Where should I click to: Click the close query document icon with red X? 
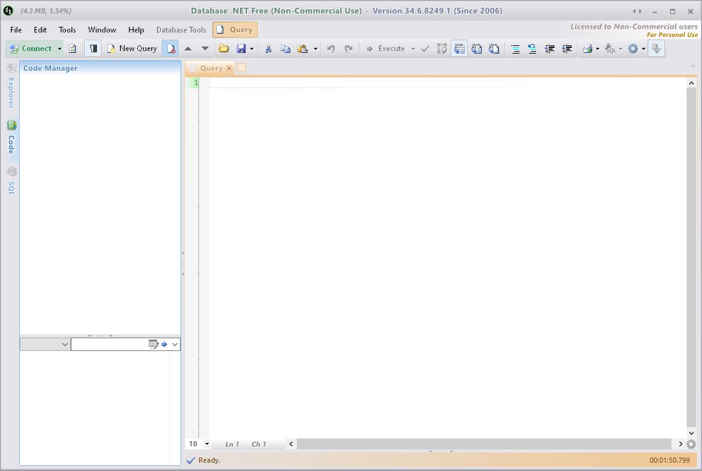(170, 49)
